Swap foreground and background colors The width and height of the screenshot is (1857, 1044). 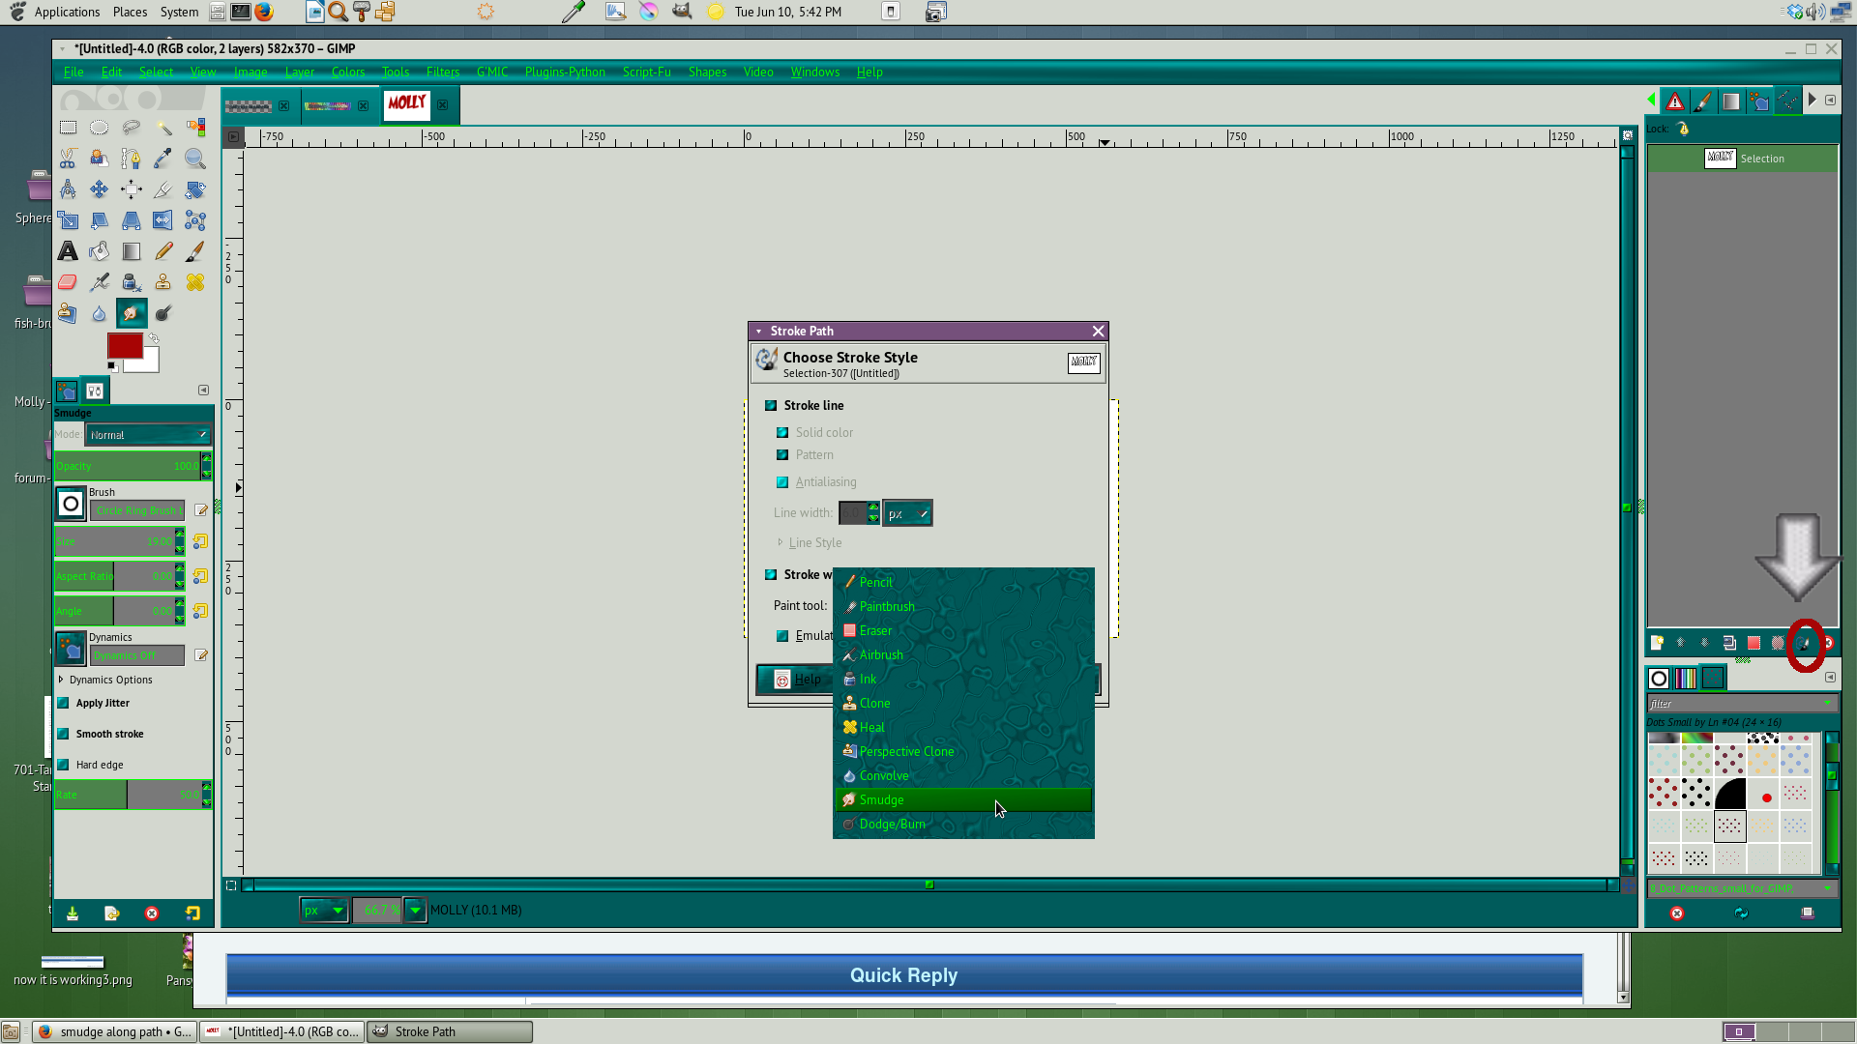click(x=153, y=338)
